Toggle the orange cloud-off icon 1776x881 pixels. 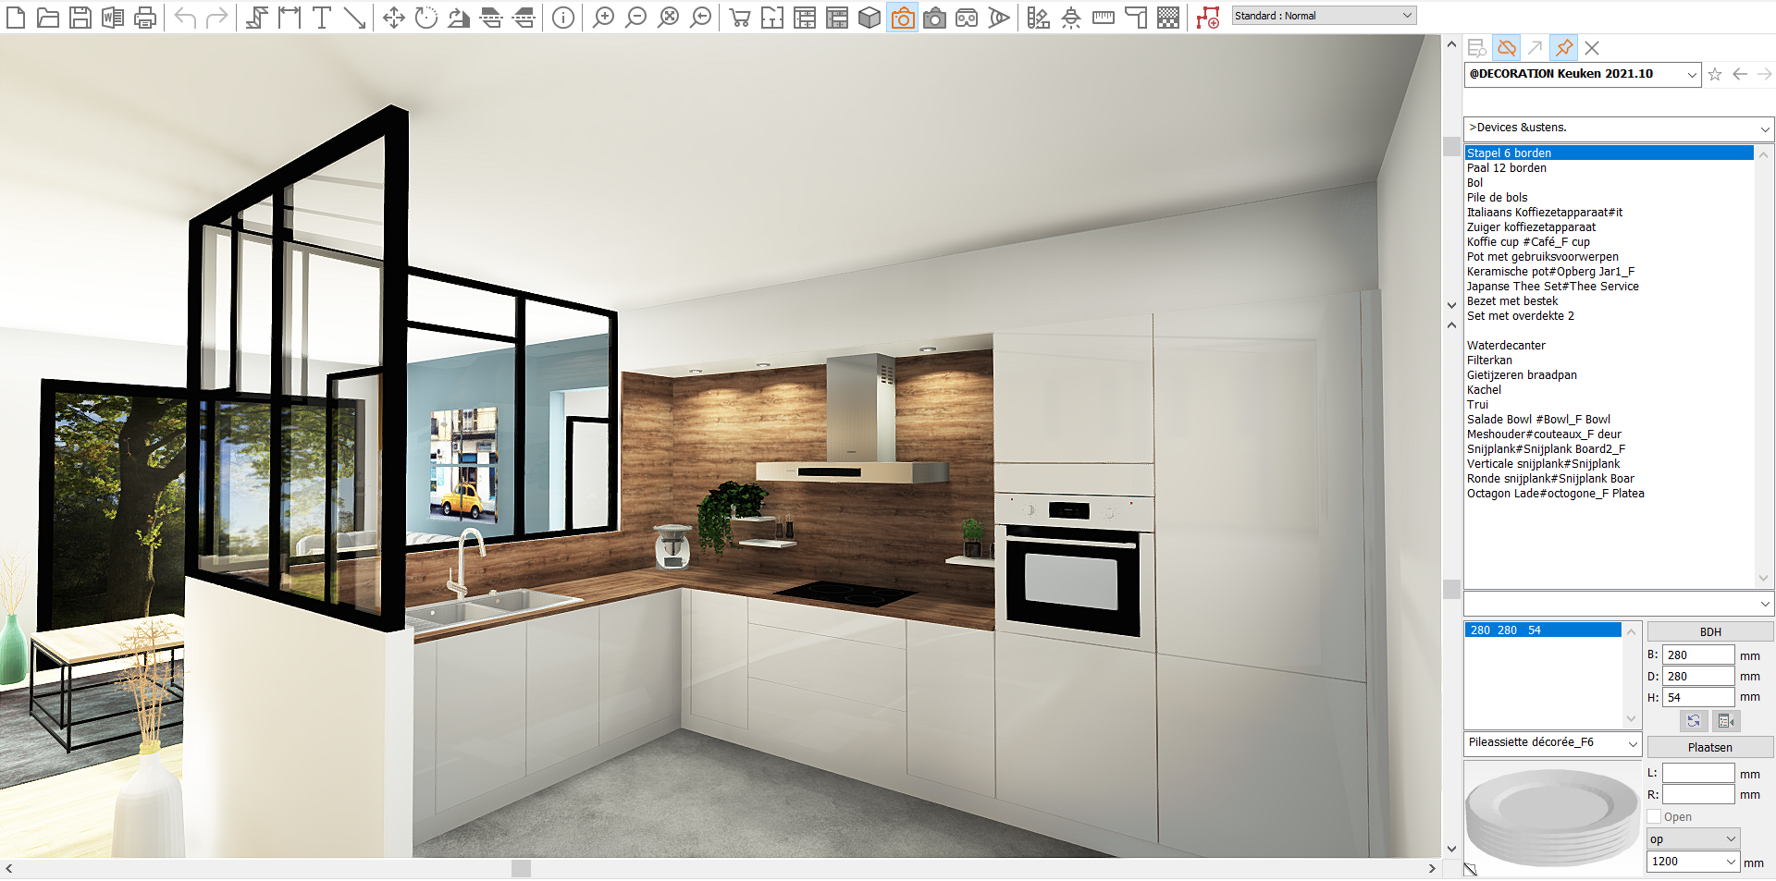1507,48
